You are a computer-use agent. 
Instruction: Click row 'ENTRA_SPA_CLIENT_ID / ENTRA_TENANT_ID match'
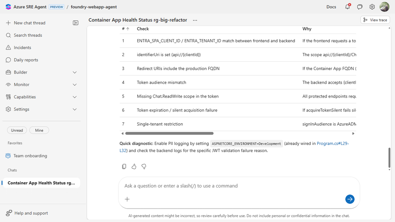pyautogui.click(x=238, y=41)
